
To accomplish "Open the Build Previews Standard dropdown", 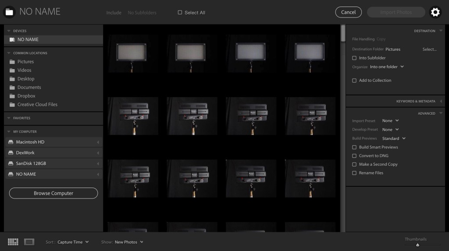I will [393, 139].
